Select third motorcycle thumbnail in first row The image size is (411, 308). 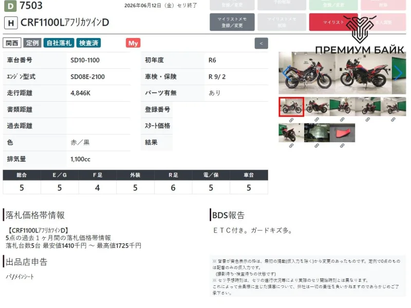click(342, 107)
